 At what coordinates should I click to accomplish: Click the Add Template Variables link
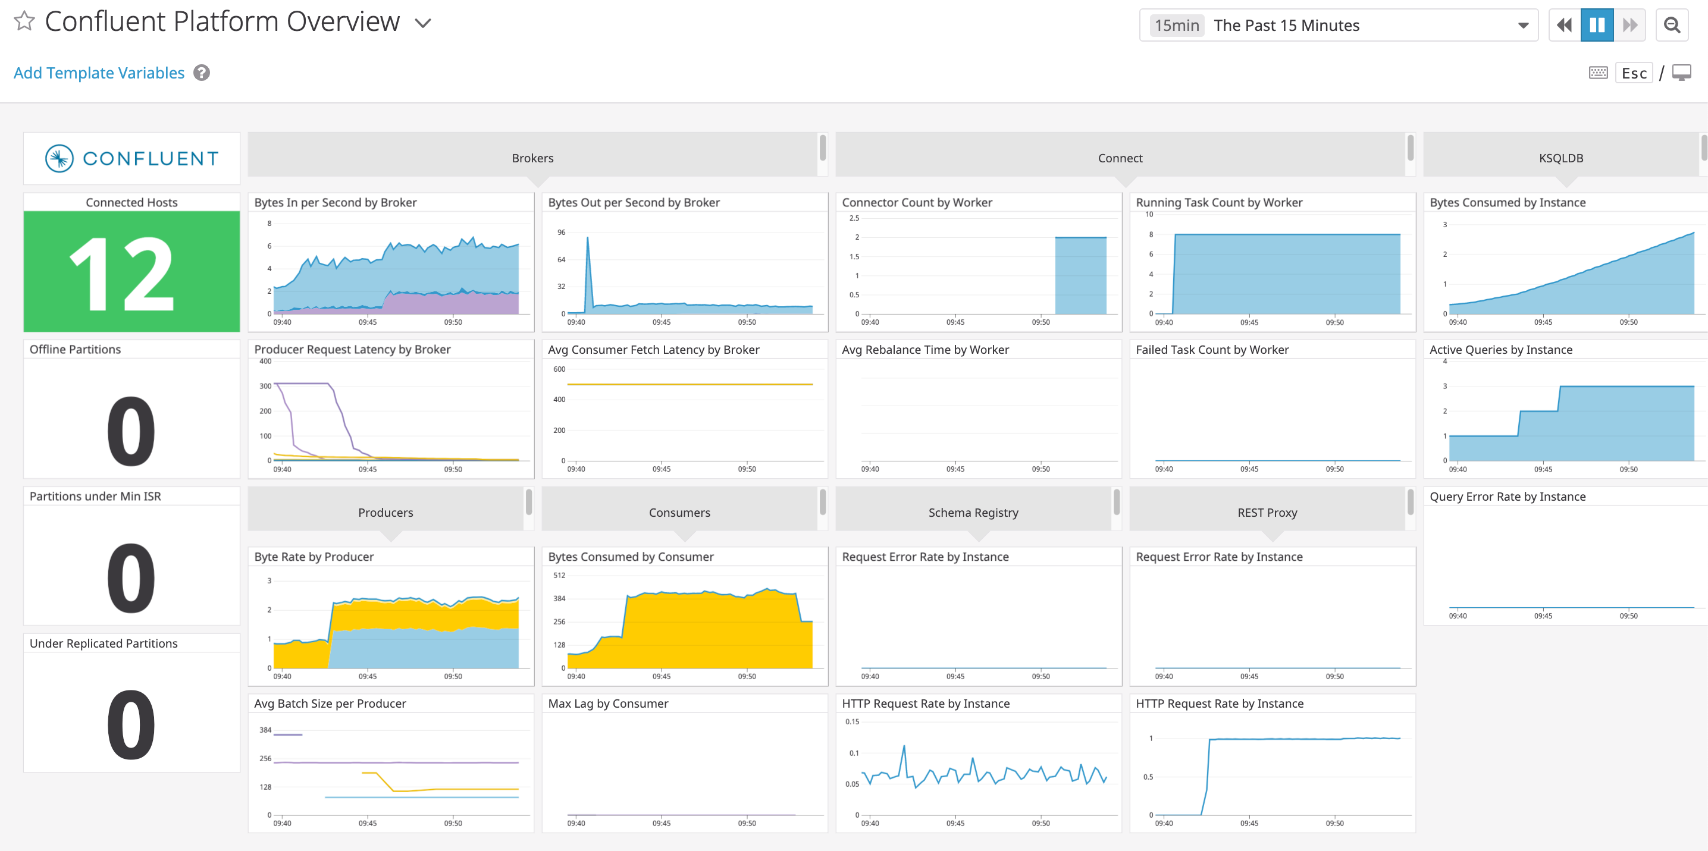[x=99, y=72]
